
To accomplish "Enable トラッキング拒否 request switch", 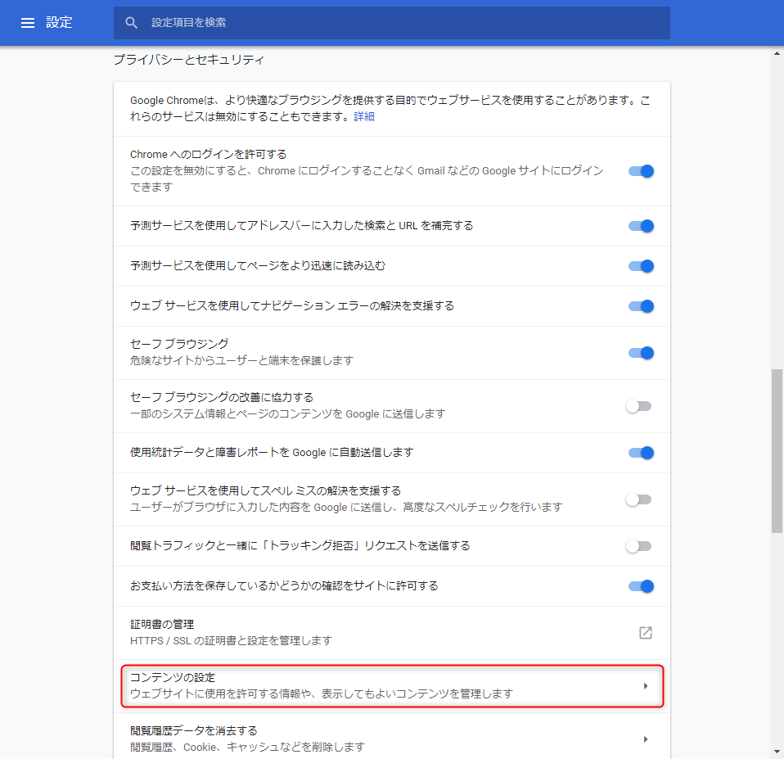I will (638, 546).
